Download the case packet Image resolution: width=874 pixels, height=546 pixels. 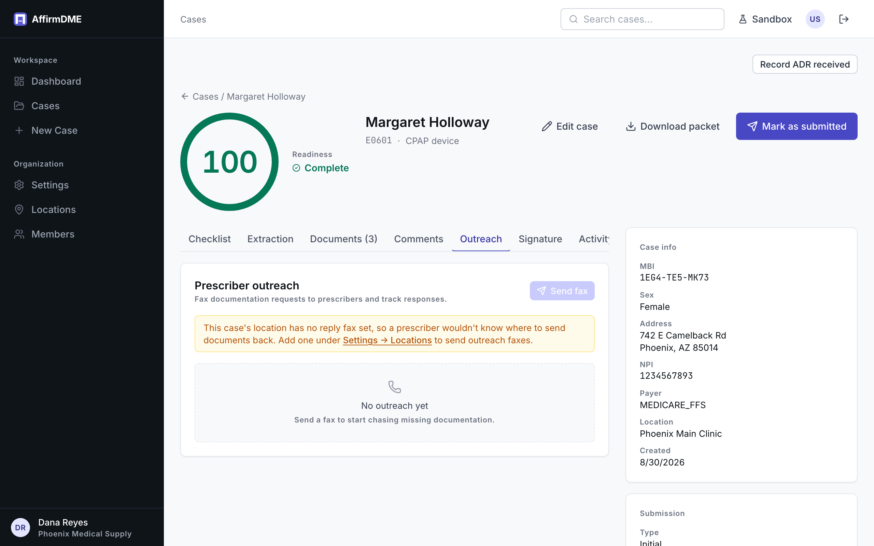point(673,126)
